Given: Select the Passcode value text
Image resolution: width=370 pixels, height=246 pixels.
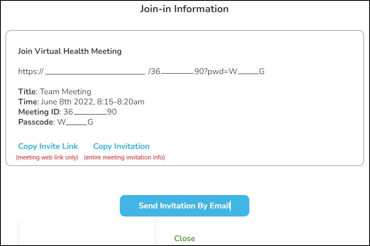Looking at the screenshot, I should (75, 122).
